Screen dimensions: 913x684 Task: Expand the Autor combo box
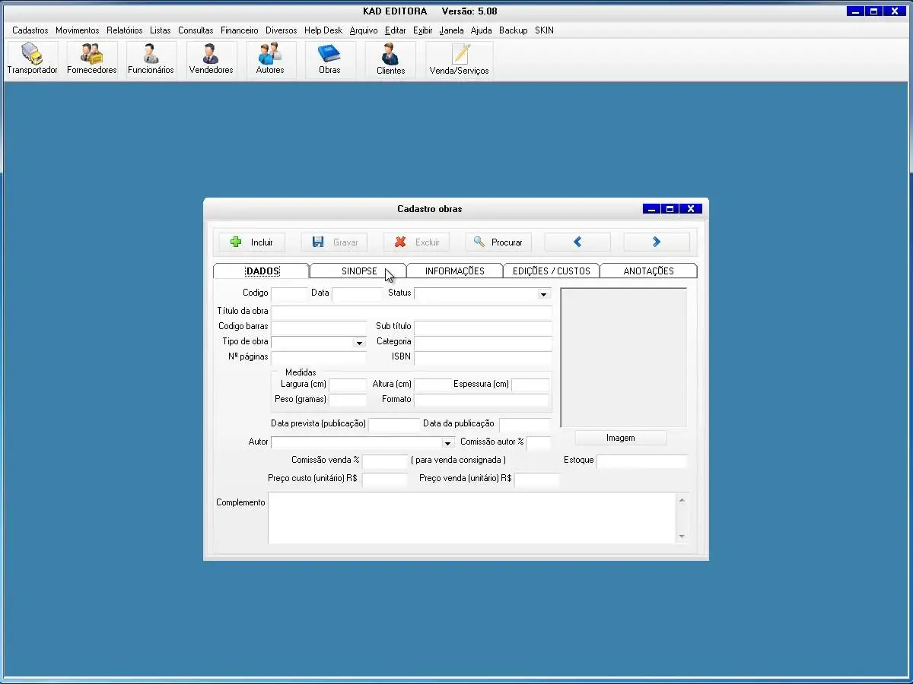(447, 443)
